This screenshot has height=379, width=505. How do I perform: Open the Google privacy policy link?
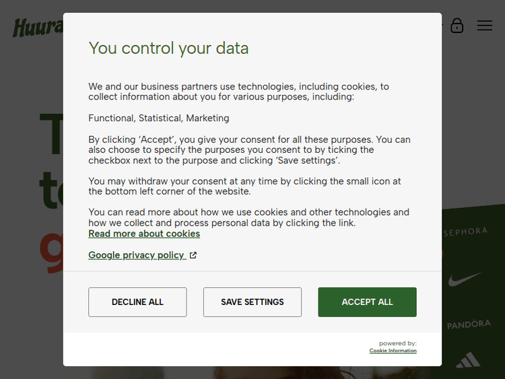[137, 255]
